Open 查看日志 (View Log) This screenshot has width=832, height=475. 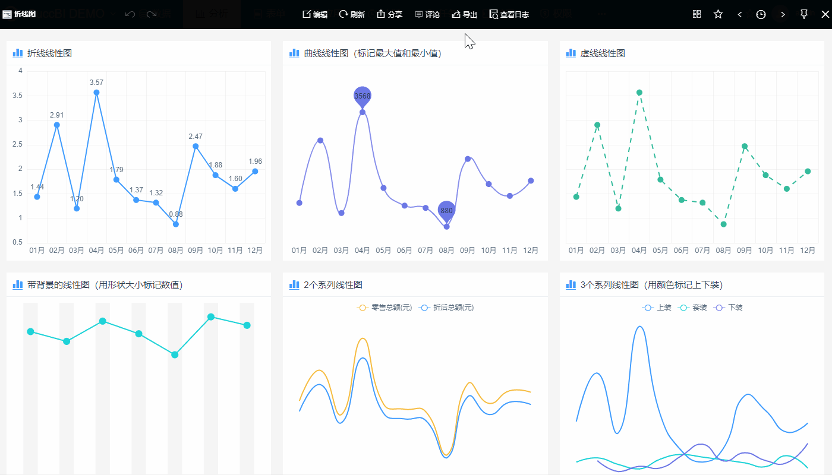(509, 14)
